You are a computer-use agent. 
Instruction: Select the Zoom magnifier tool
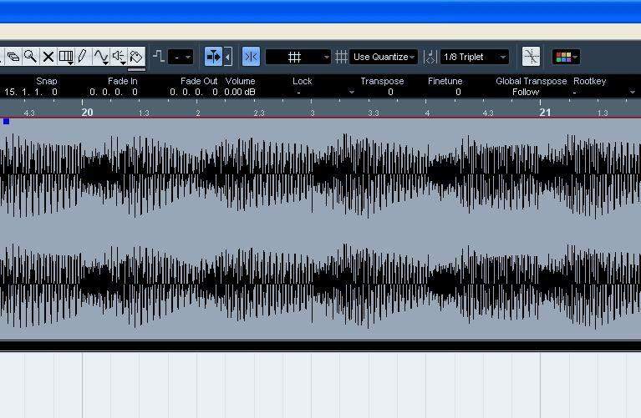[30, 57]
